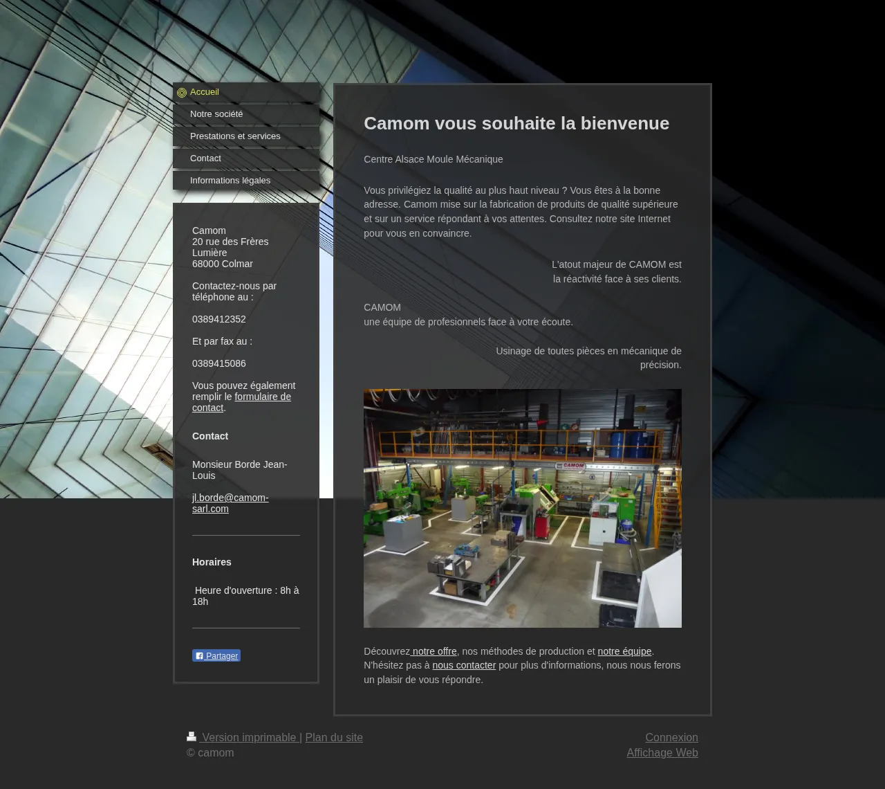Screen dimensions: 885x789
Task: Open the Version imprimable link
Action: [x=249, y=738]
